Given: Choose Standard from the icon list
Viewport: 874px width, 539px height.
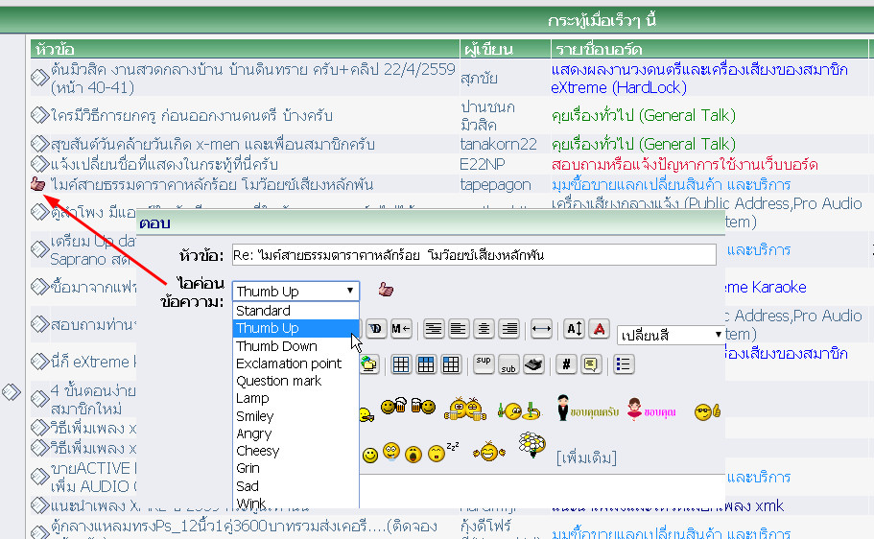Looking at the screenshot, I should 295,311.
